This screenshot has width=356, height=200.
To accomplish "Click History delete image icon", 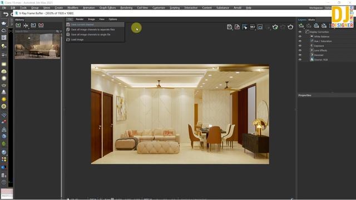I will [41, 25].
